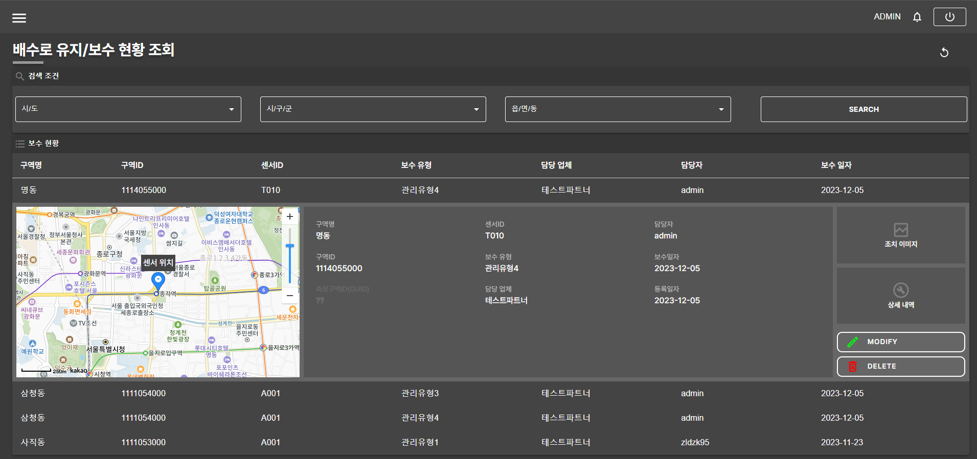Click the zldzk95 manager cell
Viewport: 977px width, 459px height.
695,442
